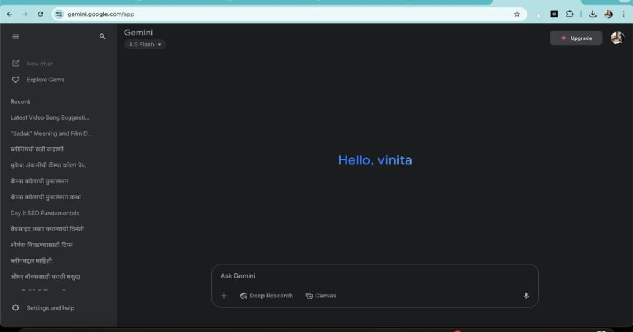Reload the page with the refresh icon
The image size is (633, 332).
[40, 14]
